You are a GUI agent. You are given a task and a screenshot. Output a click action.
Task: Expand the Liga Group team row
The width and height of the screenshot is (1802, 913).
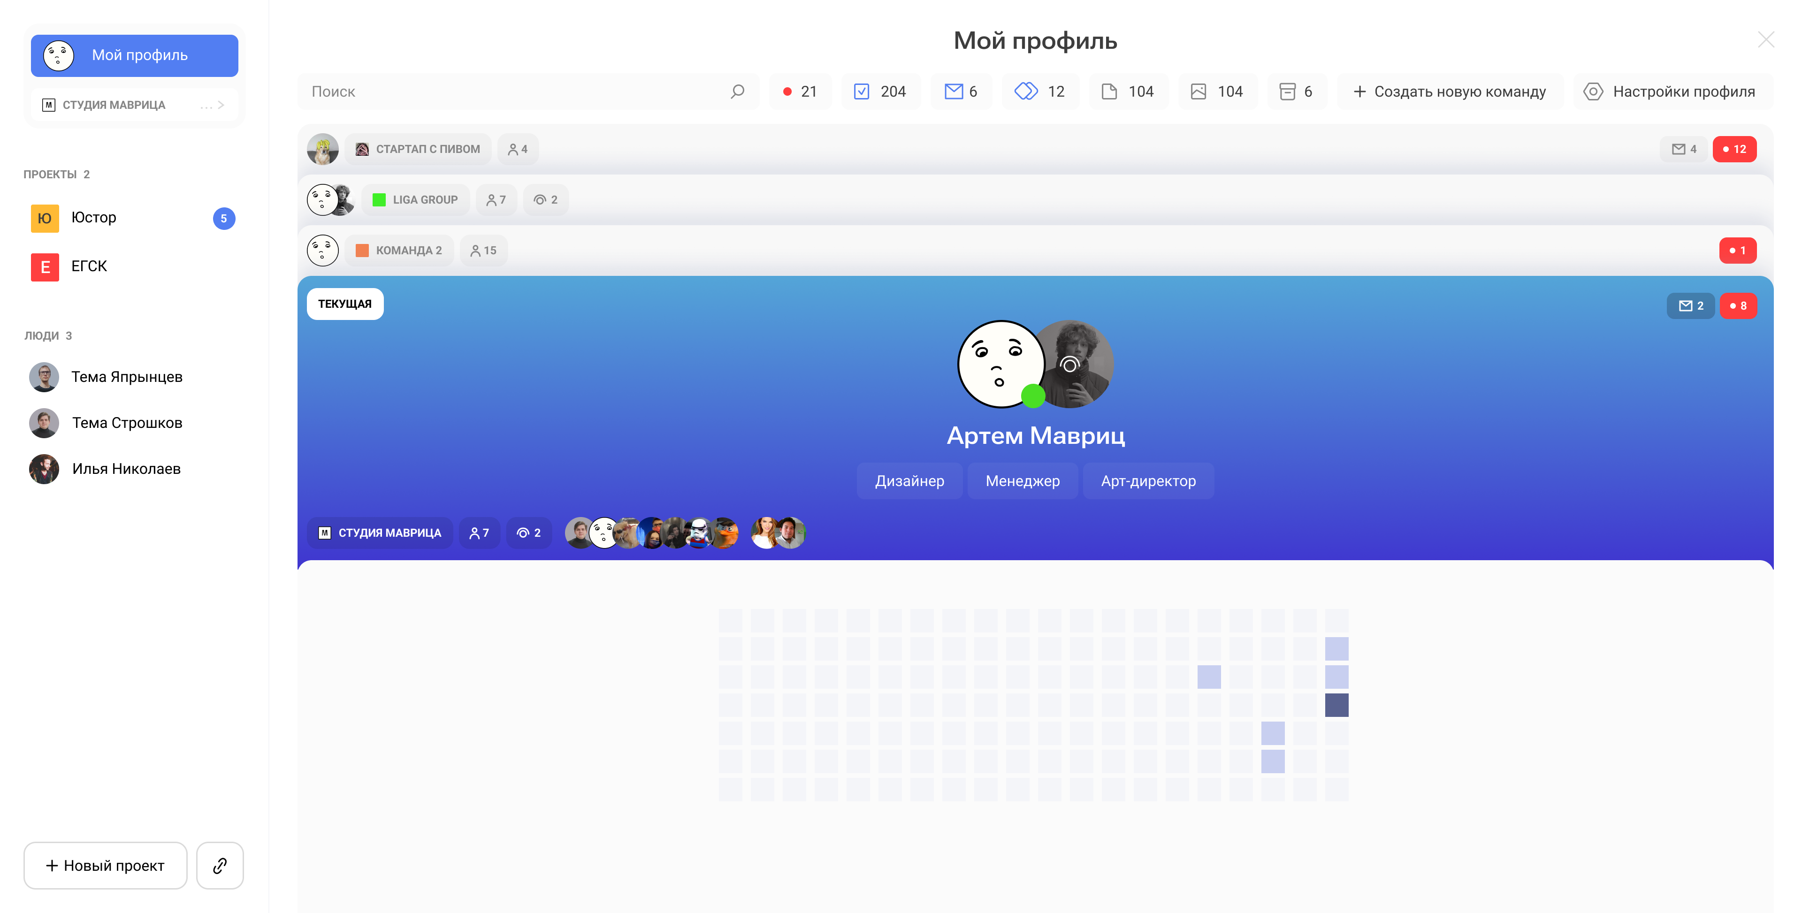[424, 200]
